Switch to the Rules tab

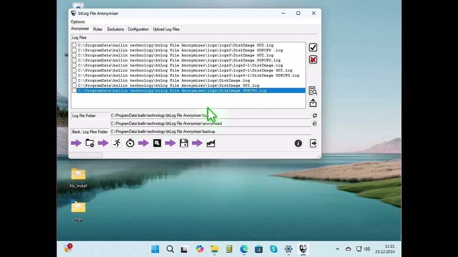pos(98,29)
